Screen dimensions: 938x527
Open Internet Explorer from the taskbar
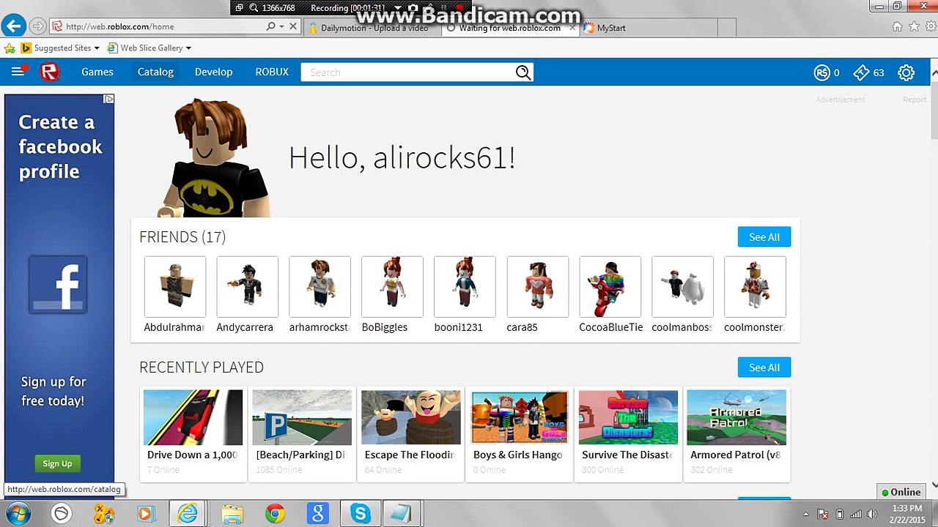coord(188,514)
